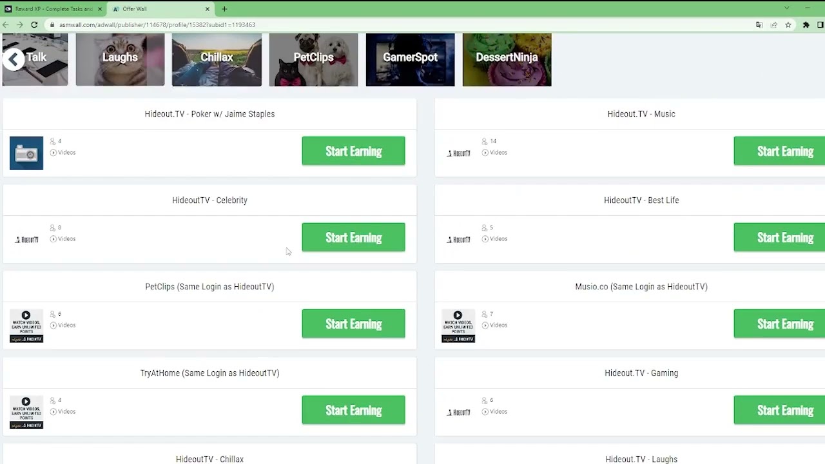
Task: Start Earning on HideoutTV Best Life
Action: point(779,237)
